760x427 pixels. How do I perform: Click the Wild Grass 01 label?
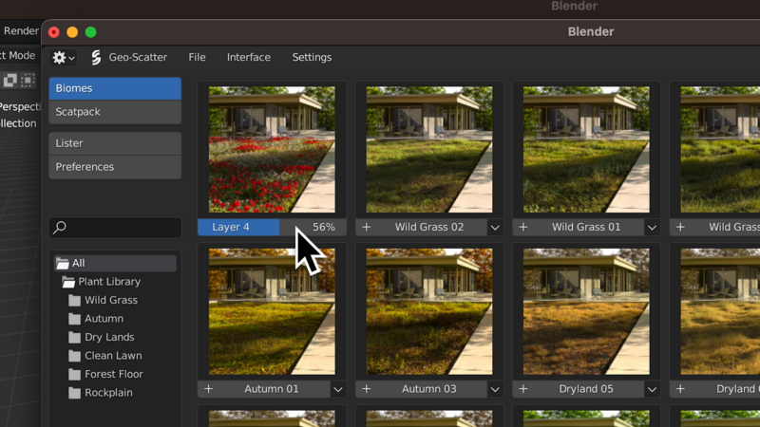pos(586,227)
